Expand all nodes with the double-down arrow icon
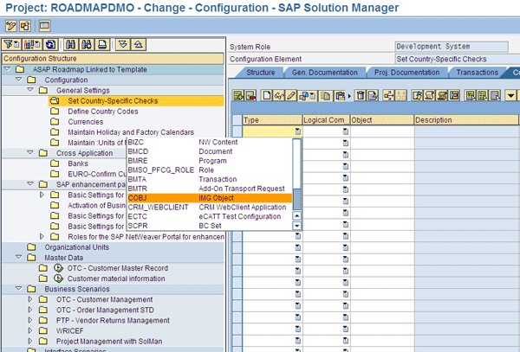Viewport: 520px width, 352px height. (x=123, y=44)
